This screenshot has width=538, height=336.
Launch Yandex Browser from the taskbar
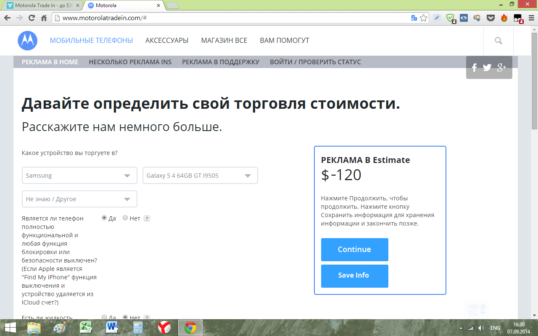point(164,328)
